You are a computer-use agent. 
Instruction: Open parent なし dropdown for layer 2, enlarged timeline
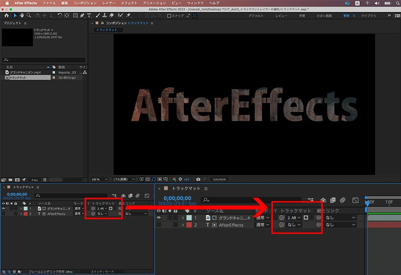pyautogui.click(x=340, y=225)
